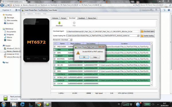Open the Window menu
Image resolution: width=172 pixels, height=107 pixels.
pos(38,14)
